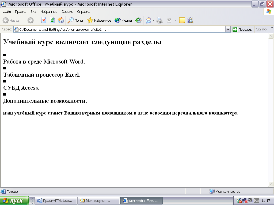Screen dimensions: 274x205
Task: Click the scrollbar down arrow
Action: pyautogui.click(x=271, y=184)
